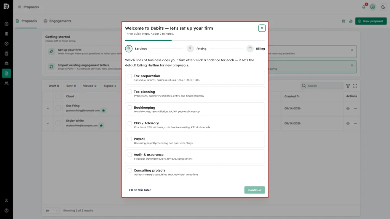Check the Tax preparation checkbox
Screen dimensions: 390x219
(x=129, y=76)
